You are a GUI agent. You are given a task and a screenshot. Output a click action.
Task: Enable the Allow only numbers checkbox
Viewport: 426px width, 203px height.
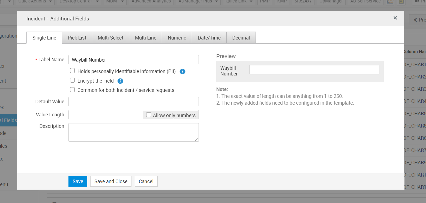coord(149,115)
